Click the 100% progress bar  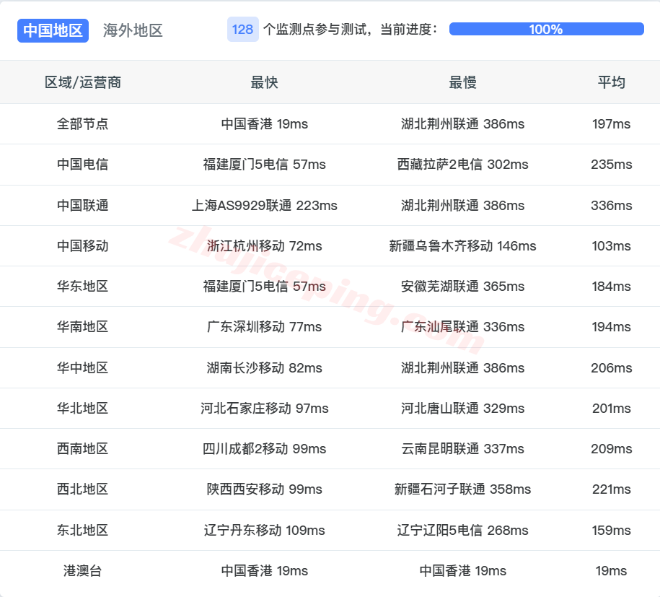(x=546, y=29)
